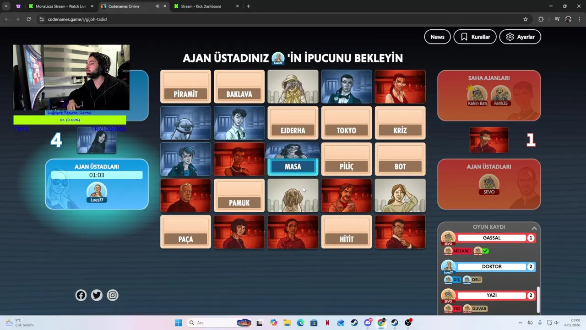Viewport: 586px width, 330px height.
Task: Click the Kahin Batu player avatar
Action: point(477,95)
